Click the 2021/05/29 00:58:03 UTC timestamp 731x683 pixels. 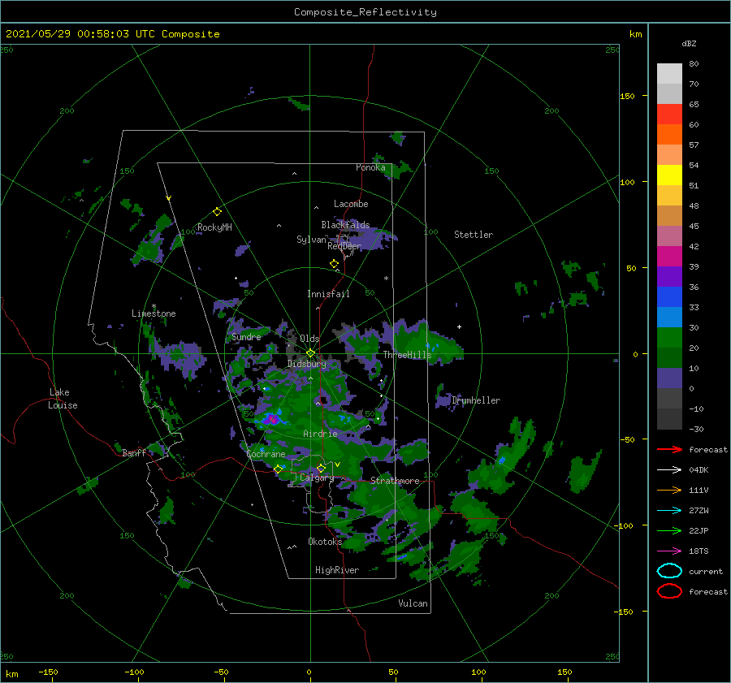pyautogui.click(x=112, y=33)
